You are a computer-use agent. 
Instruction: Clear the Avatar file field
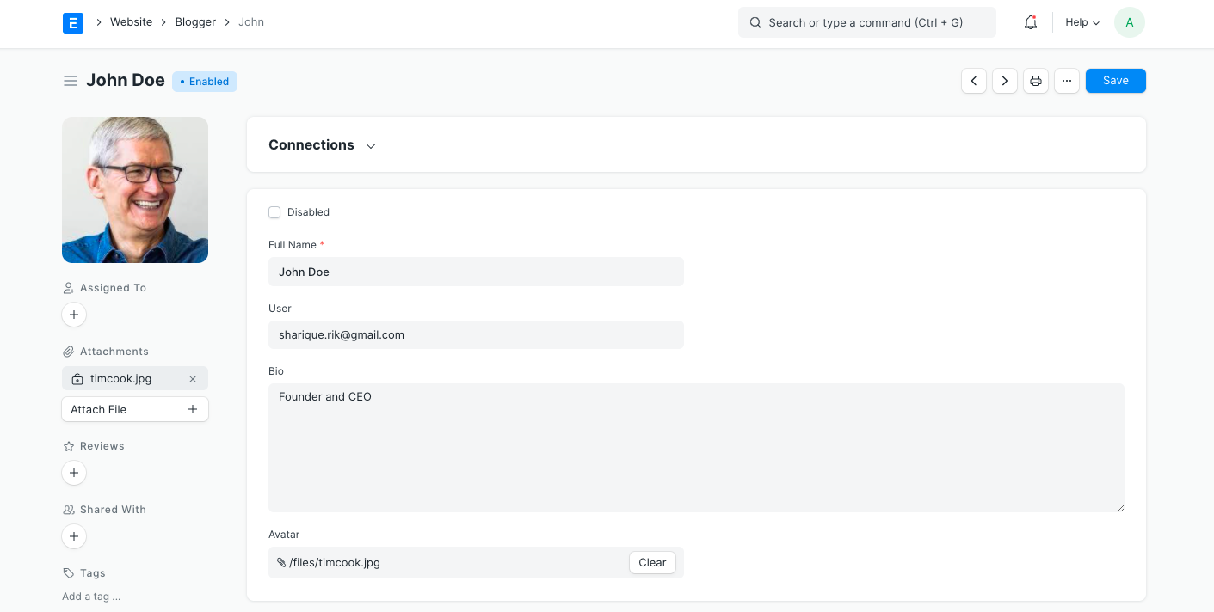(652, 563)
